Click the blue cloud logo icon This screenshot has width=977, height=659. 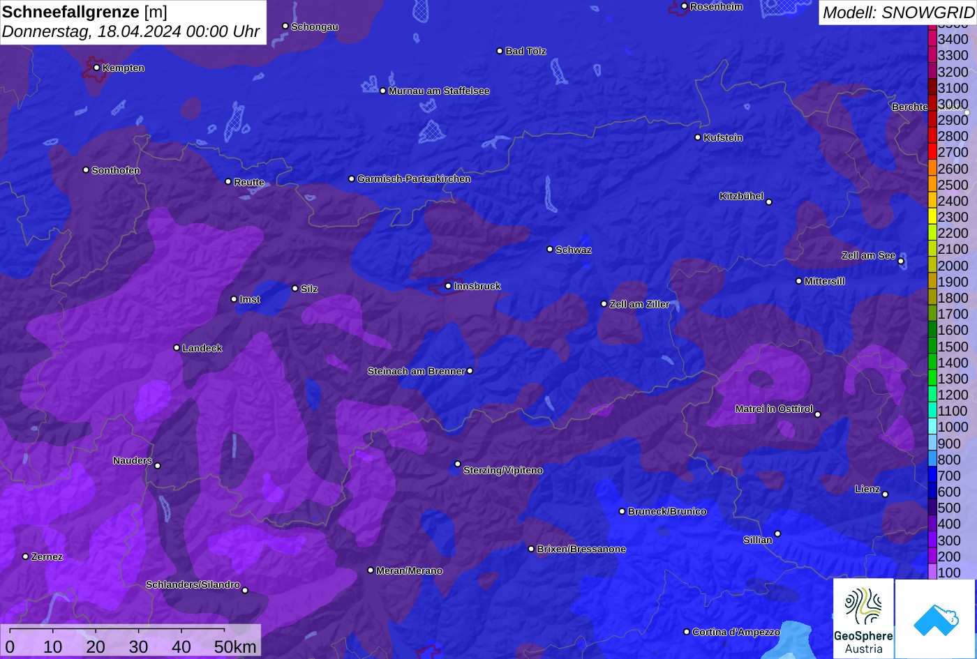click(x=935, y=619)
